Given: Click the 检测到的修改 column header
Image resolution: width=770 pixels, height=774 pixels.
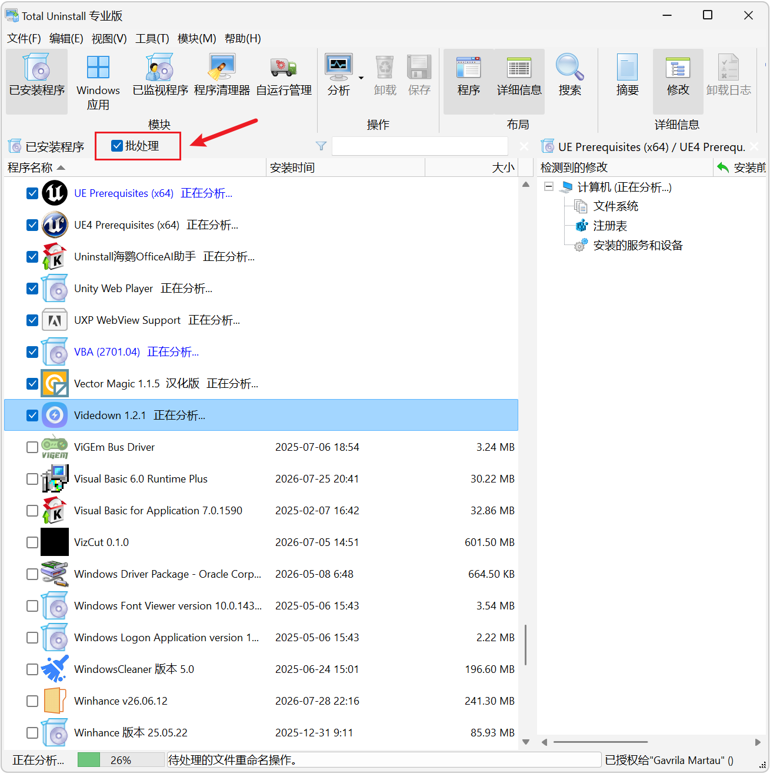Looking at the screenshot, I should tap(625, 167).
